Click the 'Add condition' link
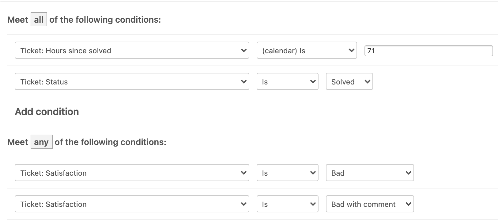The image size is (498, 224). [47, 112]
